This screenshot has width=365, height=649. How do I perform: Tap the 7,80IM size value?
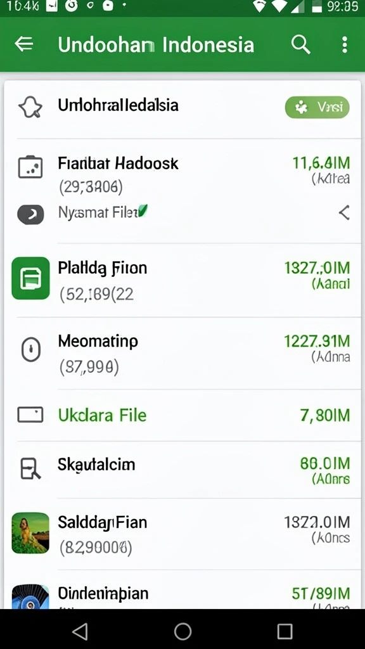tap(325, 414)
